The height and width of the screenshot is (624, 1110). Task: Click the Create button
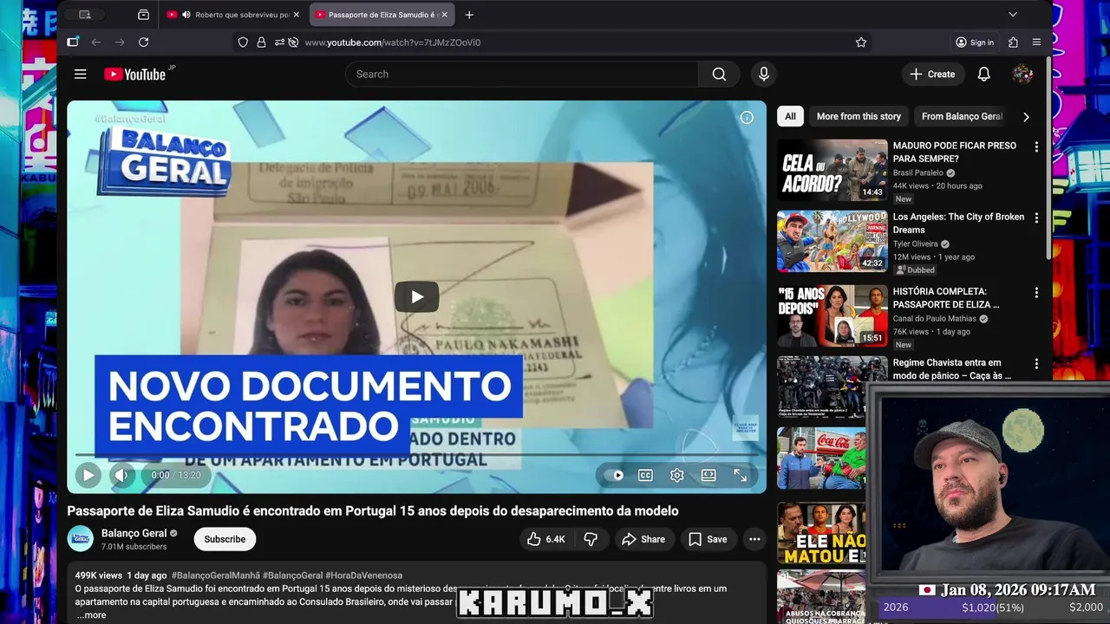(932, 74)
